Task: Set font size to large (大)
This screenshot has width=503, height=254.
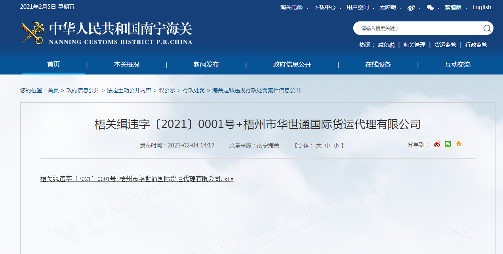Action: click(318, 145)
